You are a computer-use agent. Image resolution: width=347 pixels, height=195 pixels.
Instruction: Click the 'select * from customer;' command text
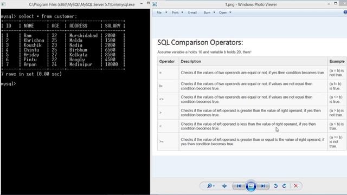coord(48,16)
